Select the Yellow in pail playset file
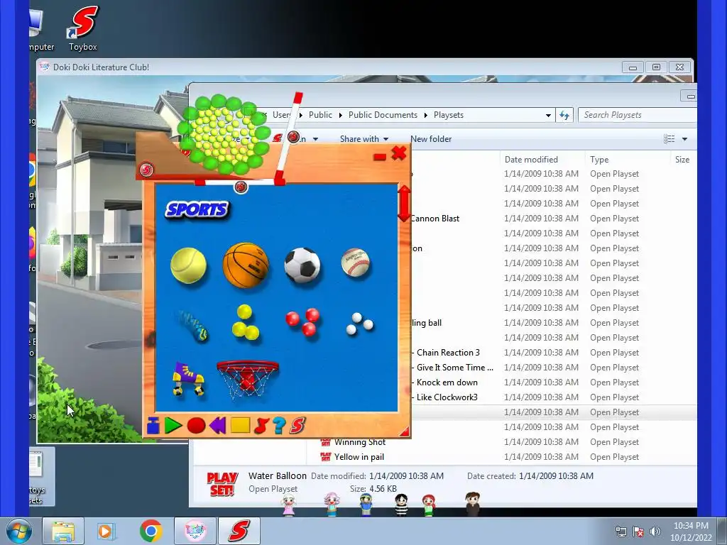The image size is (727, 545). pos(359,457)
